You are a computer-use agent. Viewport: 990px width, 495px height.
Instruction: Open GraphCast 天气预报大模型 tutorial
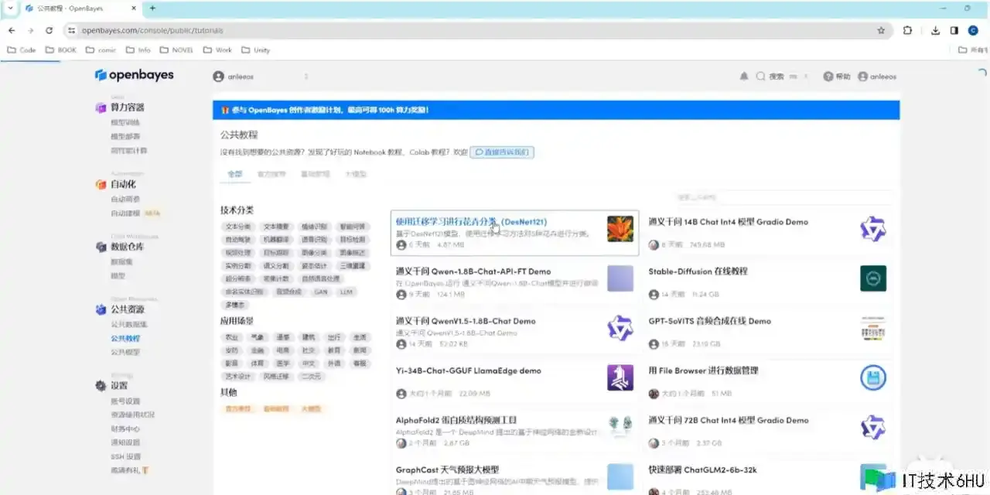click(x=447, y=469)
